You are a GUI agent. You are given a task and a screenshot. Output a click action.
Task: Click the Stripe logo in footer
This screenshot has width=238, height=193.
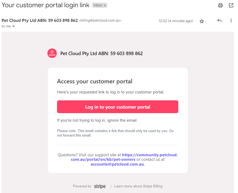tap(100, 186)
